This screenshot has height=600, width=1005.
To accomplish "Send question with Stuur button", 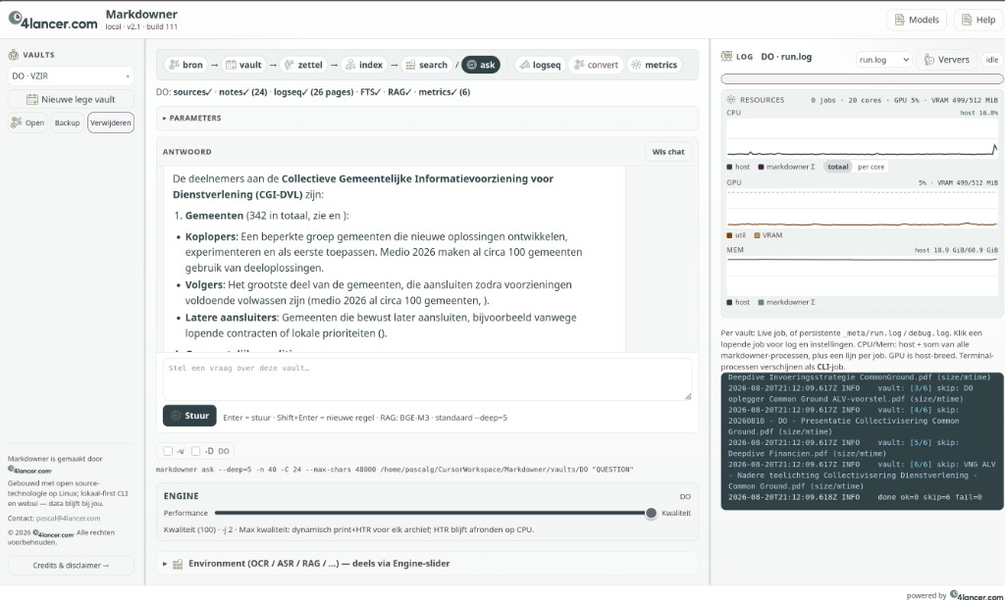I will pyautogui.click(x=189, y=416).
